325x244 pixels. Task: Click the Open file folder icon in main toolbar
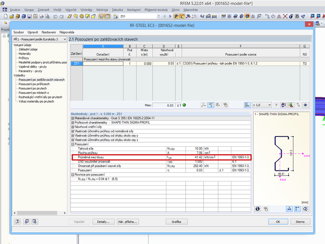[12, 16]
